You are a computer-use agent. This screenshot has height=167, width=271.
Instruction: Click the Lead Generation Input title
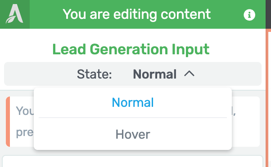(x=131, y=49)
